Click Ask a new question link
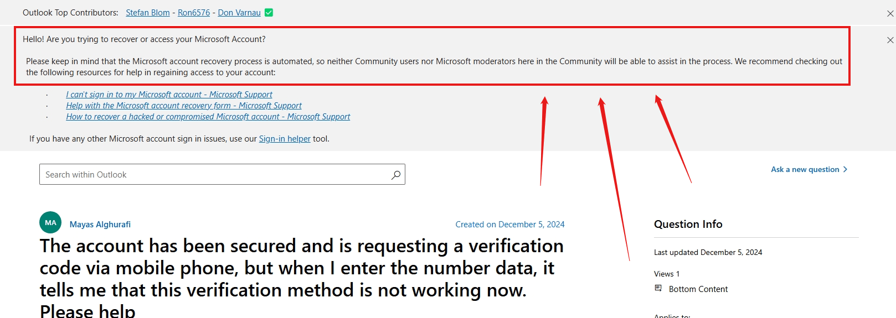The image size is (896, 318). pyautogui.click(x=805, y=169)
